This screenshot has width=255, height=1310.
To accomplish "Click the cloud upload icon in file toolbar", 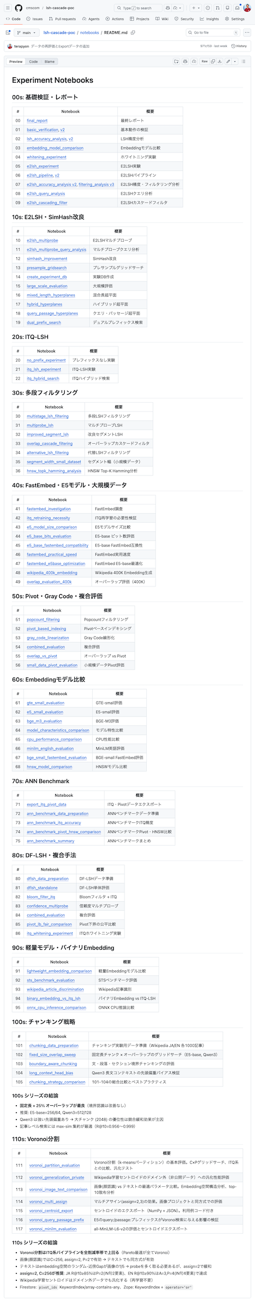I will (x=194, y=61).
